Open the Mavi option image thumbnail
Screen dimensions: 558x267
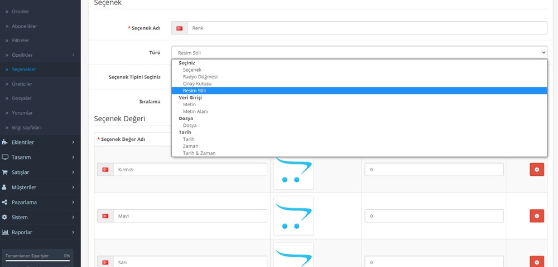[x=294, y=216]
